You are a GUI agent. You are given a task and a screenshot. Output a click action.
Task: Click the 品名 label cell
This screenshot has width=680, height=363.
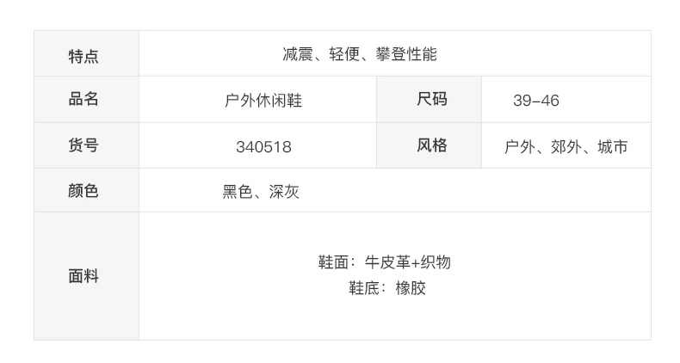point(83,100)
